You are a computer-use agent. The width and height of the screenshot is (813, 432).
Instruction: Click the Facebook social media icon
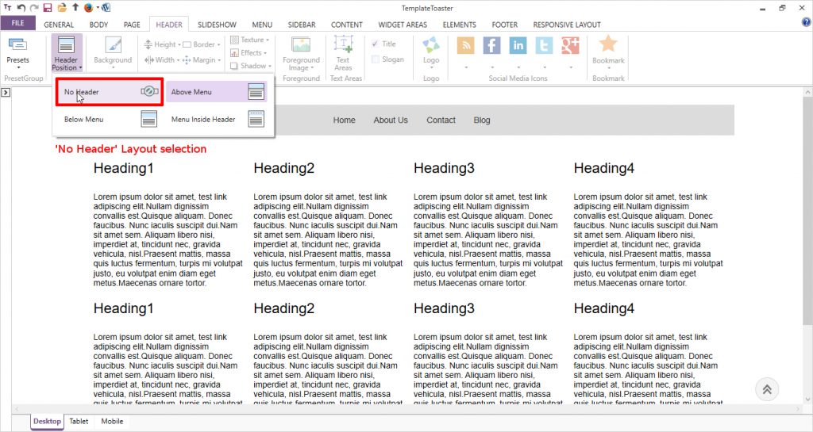[x=491, y=46]
